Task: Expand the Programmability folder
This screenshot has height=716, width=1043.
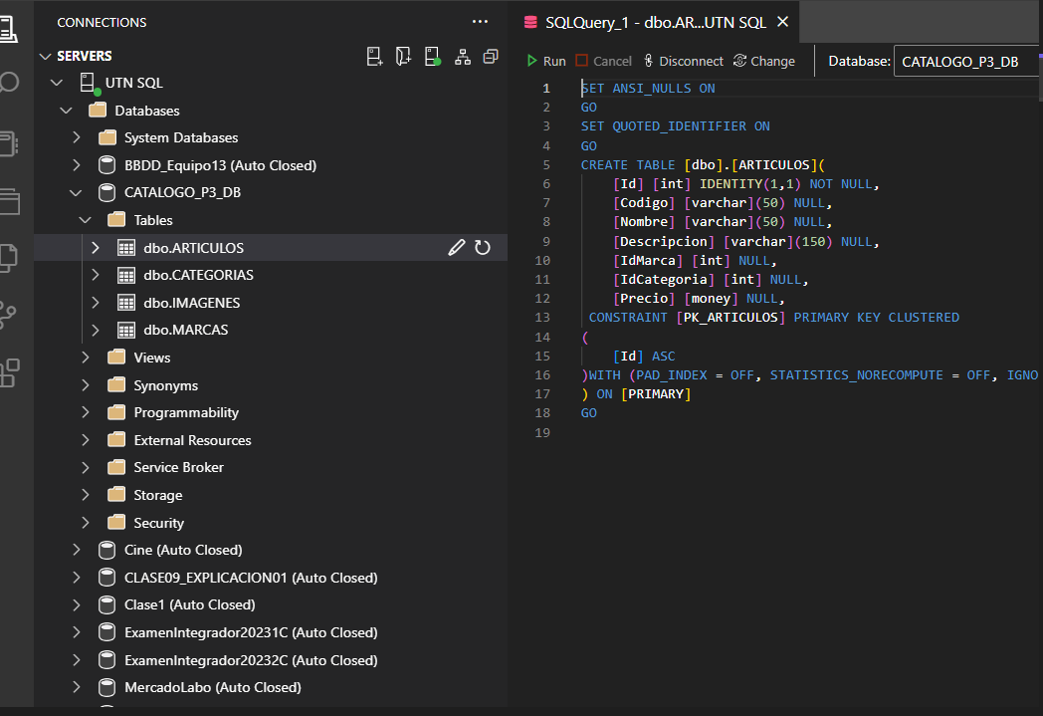Action: pos(87,412)
